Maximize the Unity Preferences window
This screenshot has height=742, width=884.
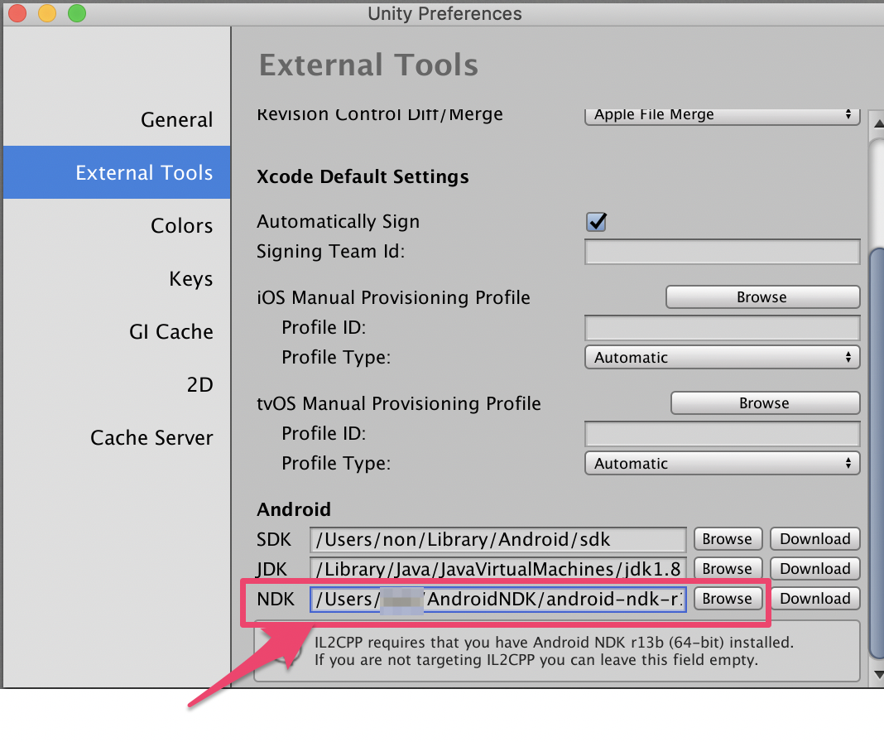point(77,13)
